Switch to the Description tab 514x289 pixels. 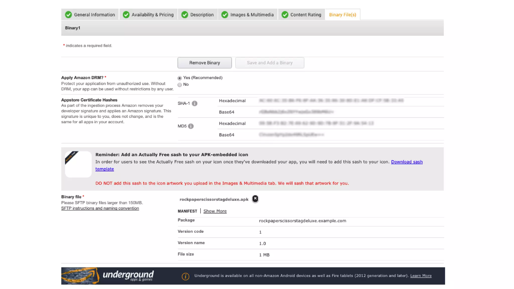pyautogui.click(x=202, y=15)
